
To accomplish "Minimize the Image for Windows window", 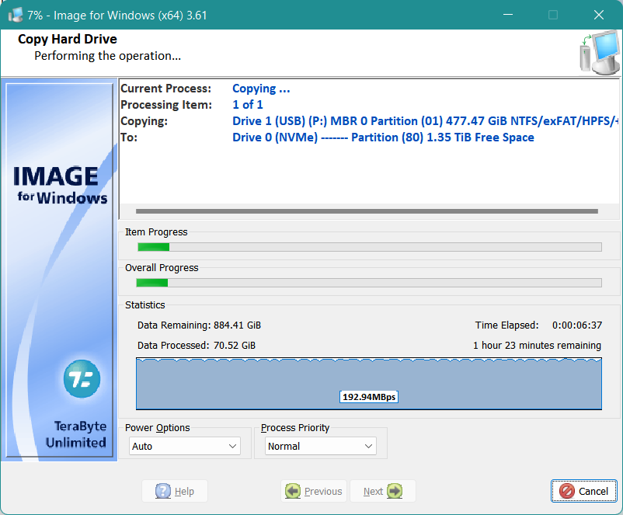I will (508, 15).
